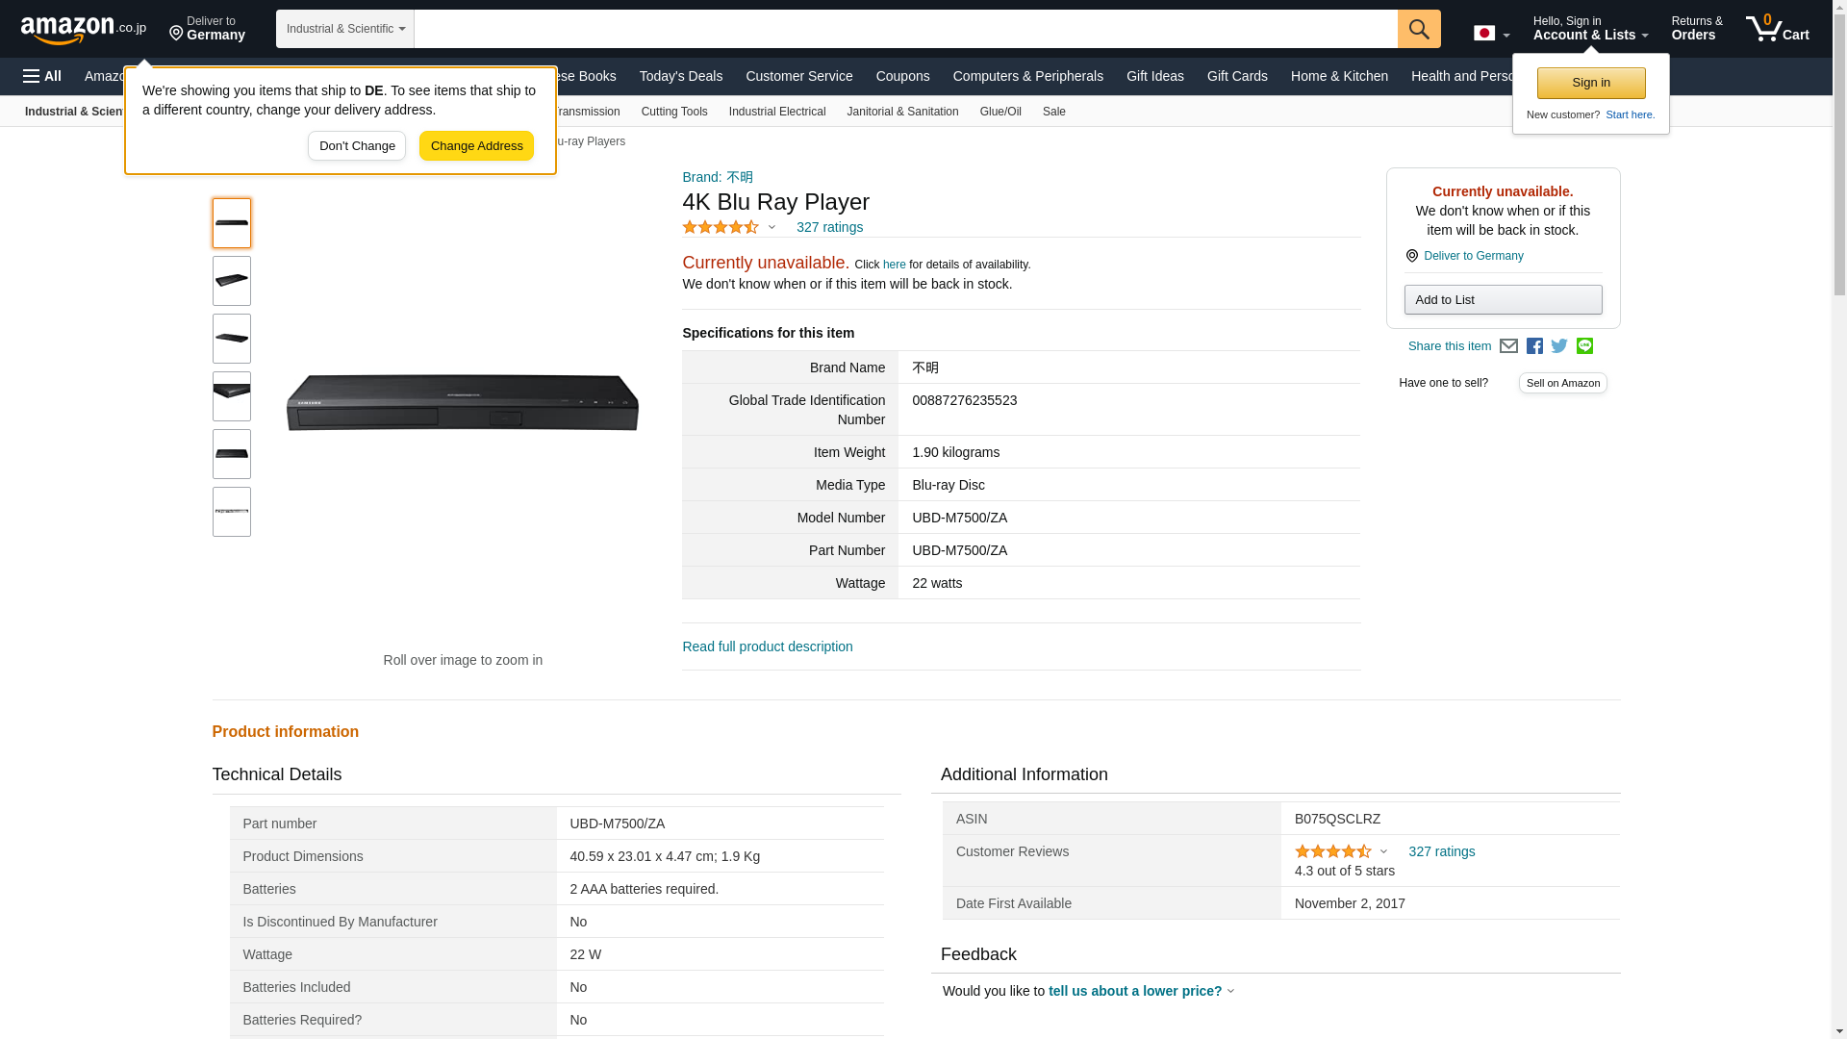Open Read full product description link
This screenshot has width=1847, height=1039.
[x=767, y=646]
